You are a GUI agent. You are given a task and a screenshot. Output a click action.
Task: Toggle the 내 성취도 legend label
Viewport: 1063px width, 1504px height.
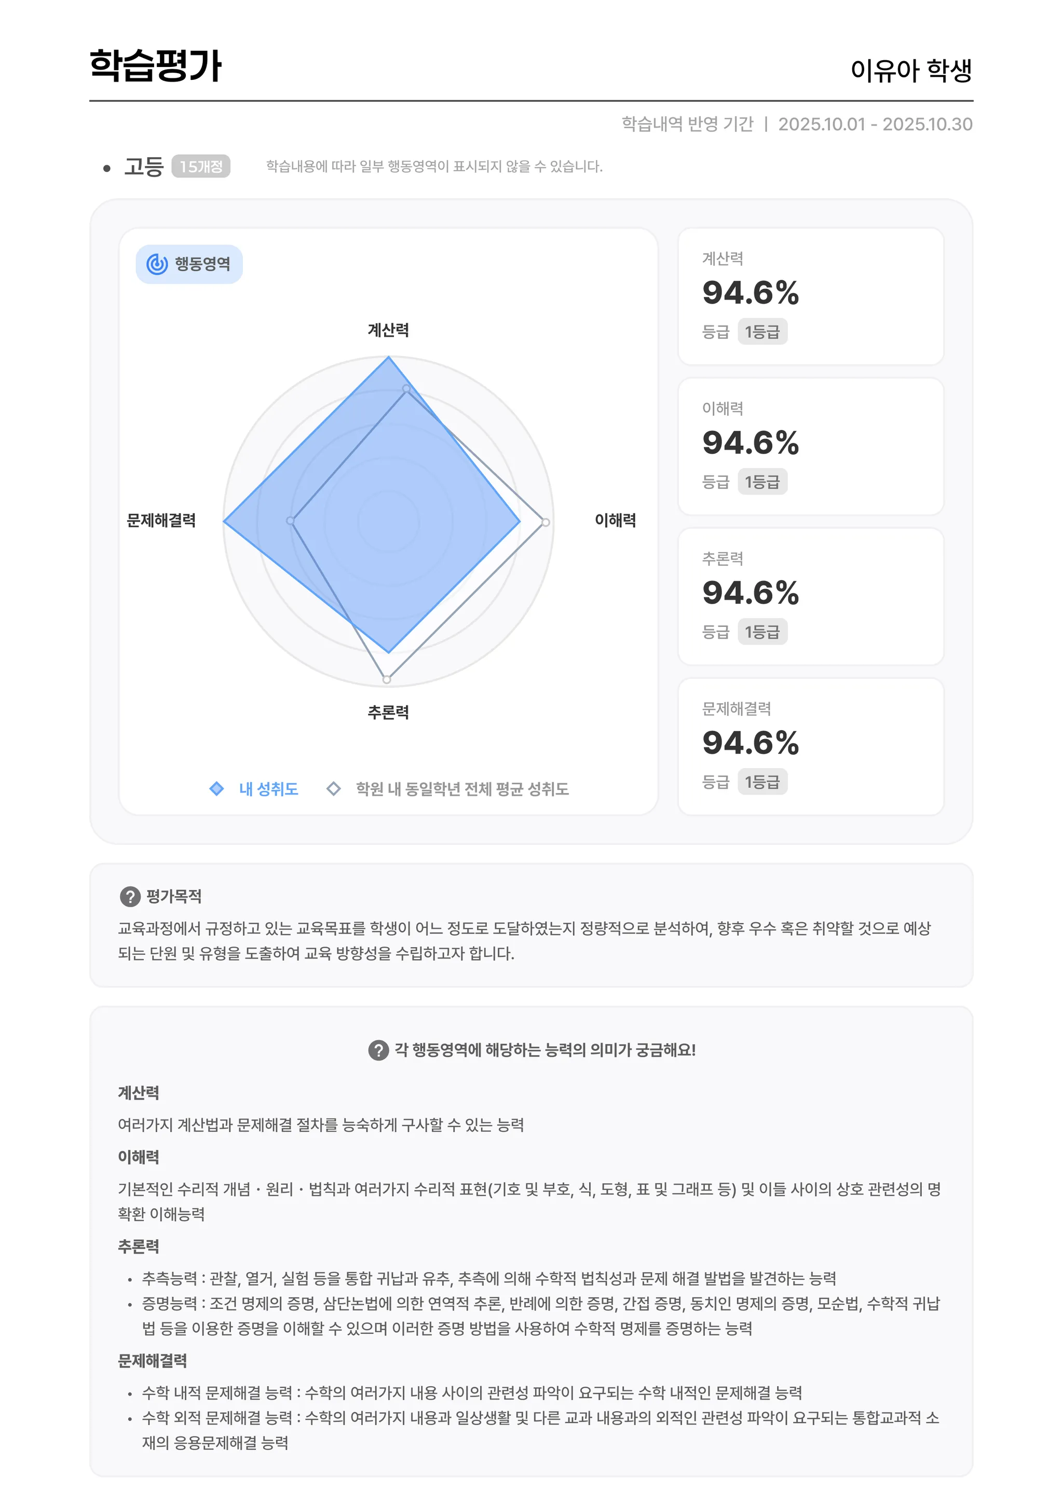tap(268, 789)
